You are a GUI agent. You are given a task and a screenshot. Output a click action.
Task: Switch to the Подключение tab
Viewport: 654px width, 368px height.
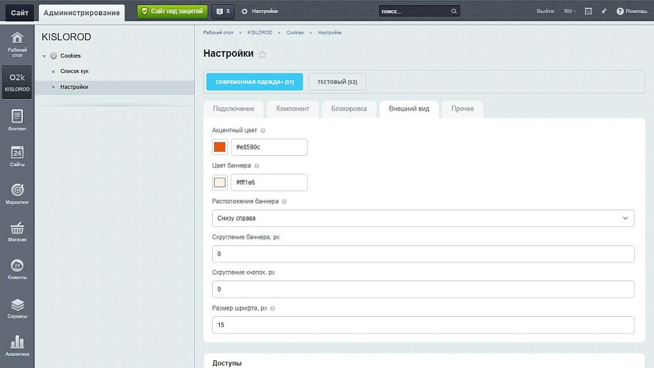click(234, 109)
